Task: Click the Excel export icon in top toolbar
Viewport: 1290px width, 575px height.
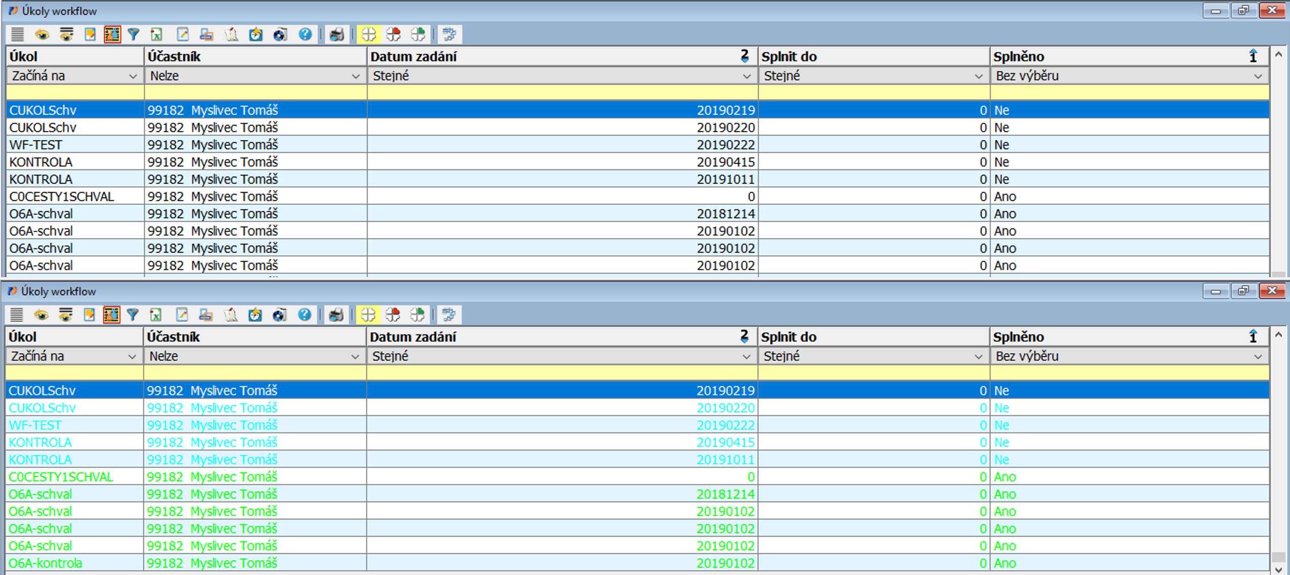Action: [x=156, y=34]
